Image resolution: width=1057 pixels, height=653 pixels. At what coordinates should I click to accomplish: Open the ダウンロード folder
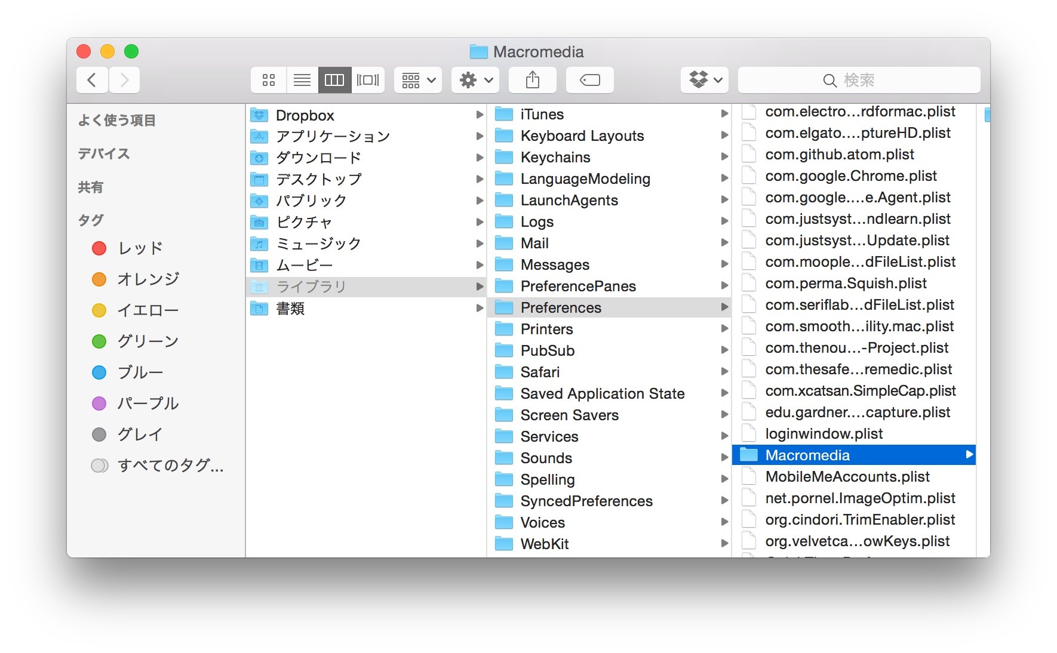click(367, 158)
